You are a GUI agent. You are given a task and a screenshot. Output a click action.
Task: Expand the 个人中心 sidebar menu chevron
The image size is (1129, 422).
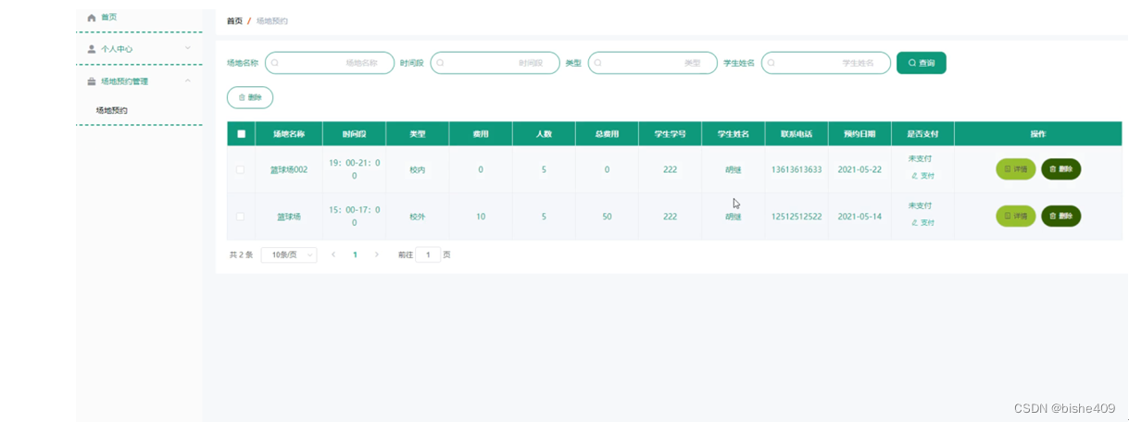click(x=187, y=48)
